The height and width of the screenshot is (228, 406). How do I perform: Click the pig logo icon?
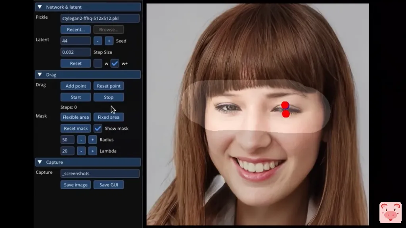391,213
